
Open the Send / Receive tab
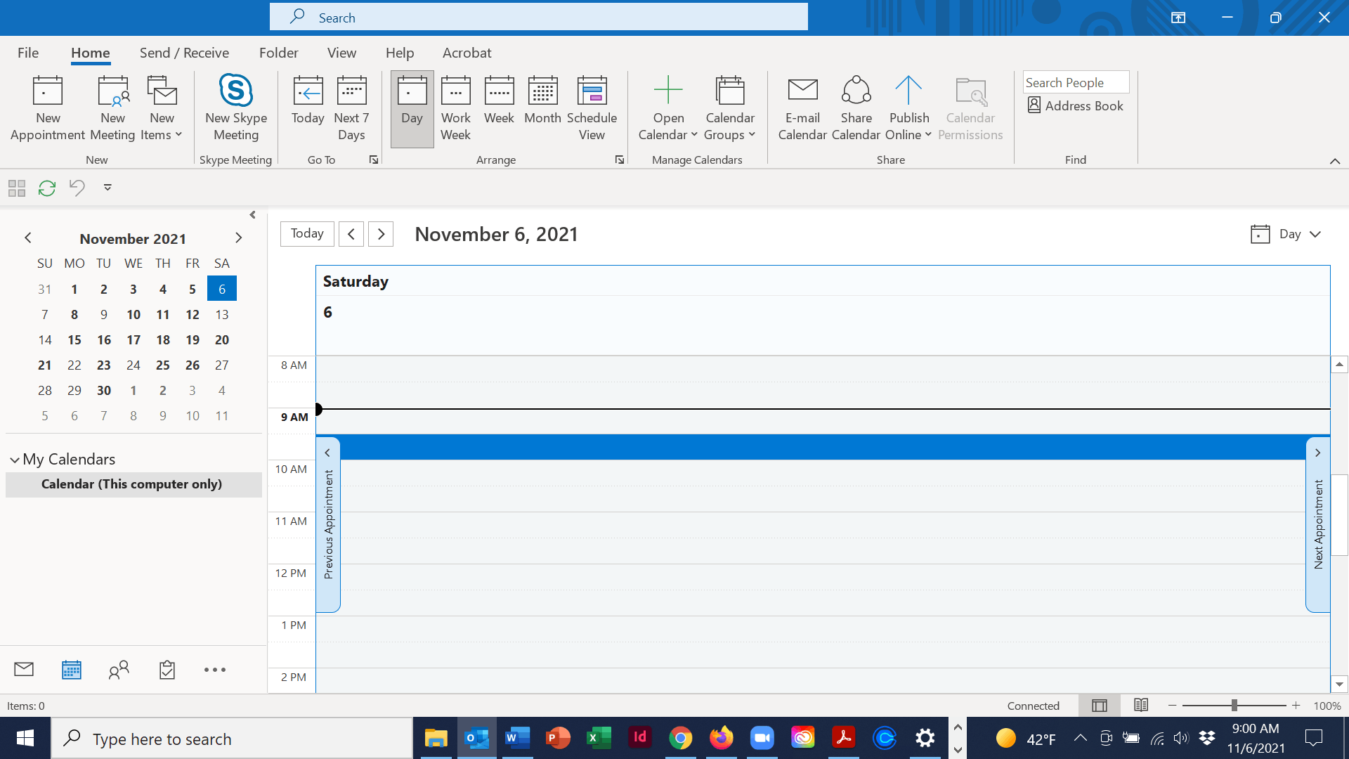(184, 53)
